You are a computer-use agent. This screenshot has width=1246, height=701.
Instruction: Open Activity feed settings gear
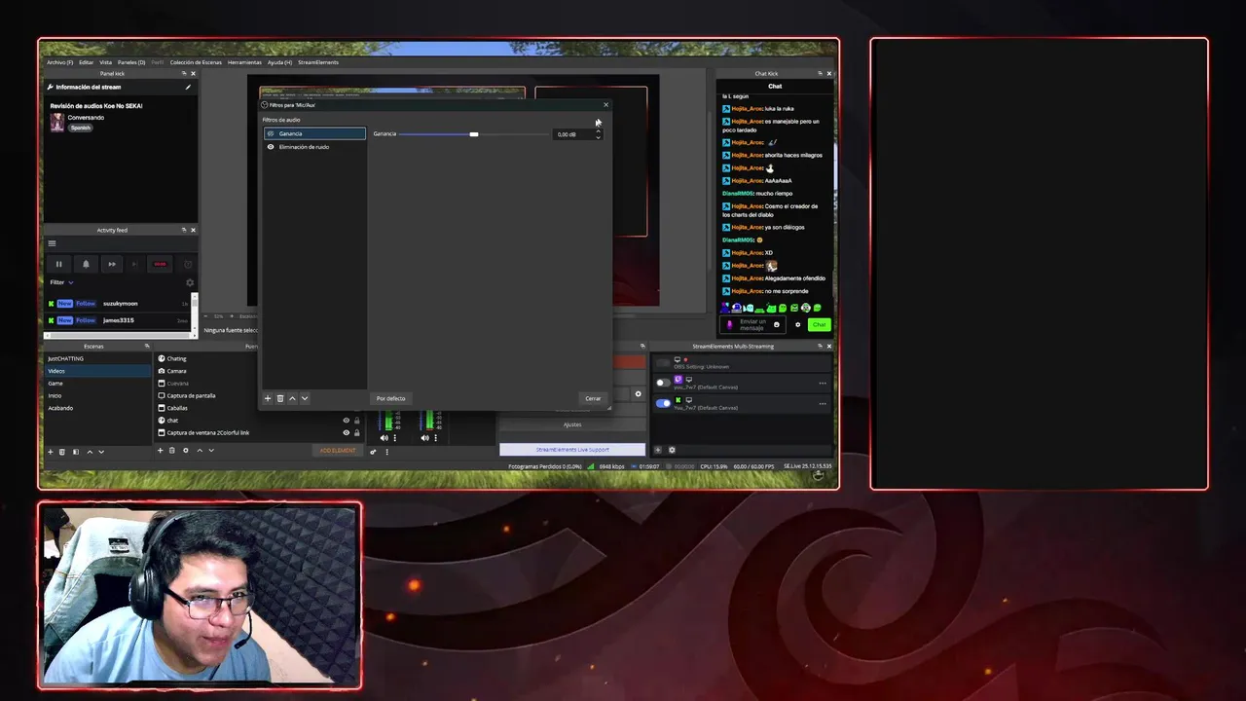pos(190,282)
